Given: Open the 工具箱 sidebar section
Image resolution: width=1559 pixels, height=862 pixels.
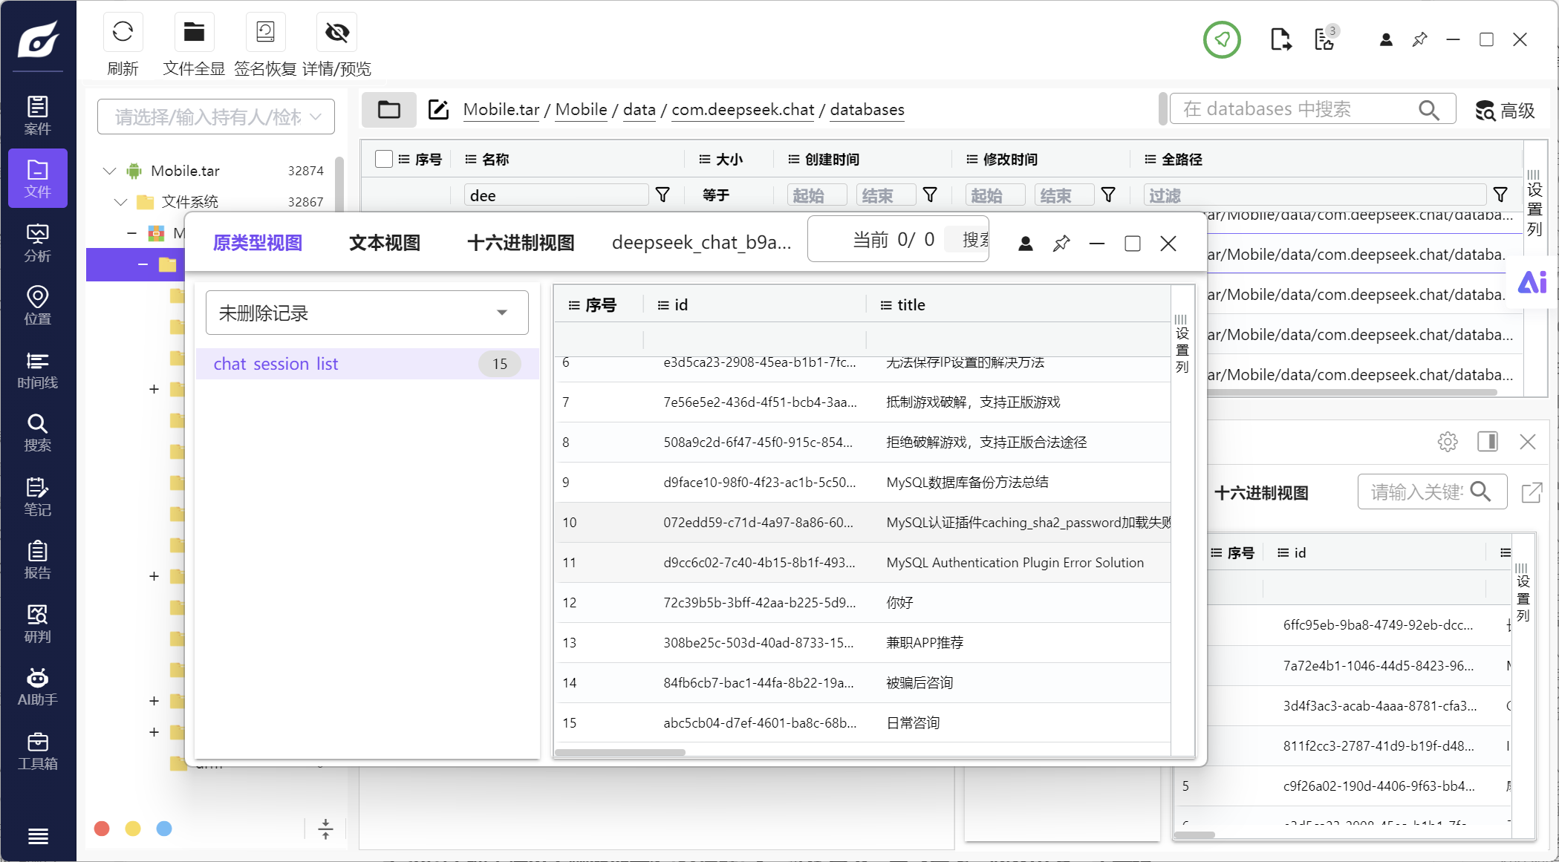Looking at the screenshot, I should pyautogui.click(x=38, y=751).
